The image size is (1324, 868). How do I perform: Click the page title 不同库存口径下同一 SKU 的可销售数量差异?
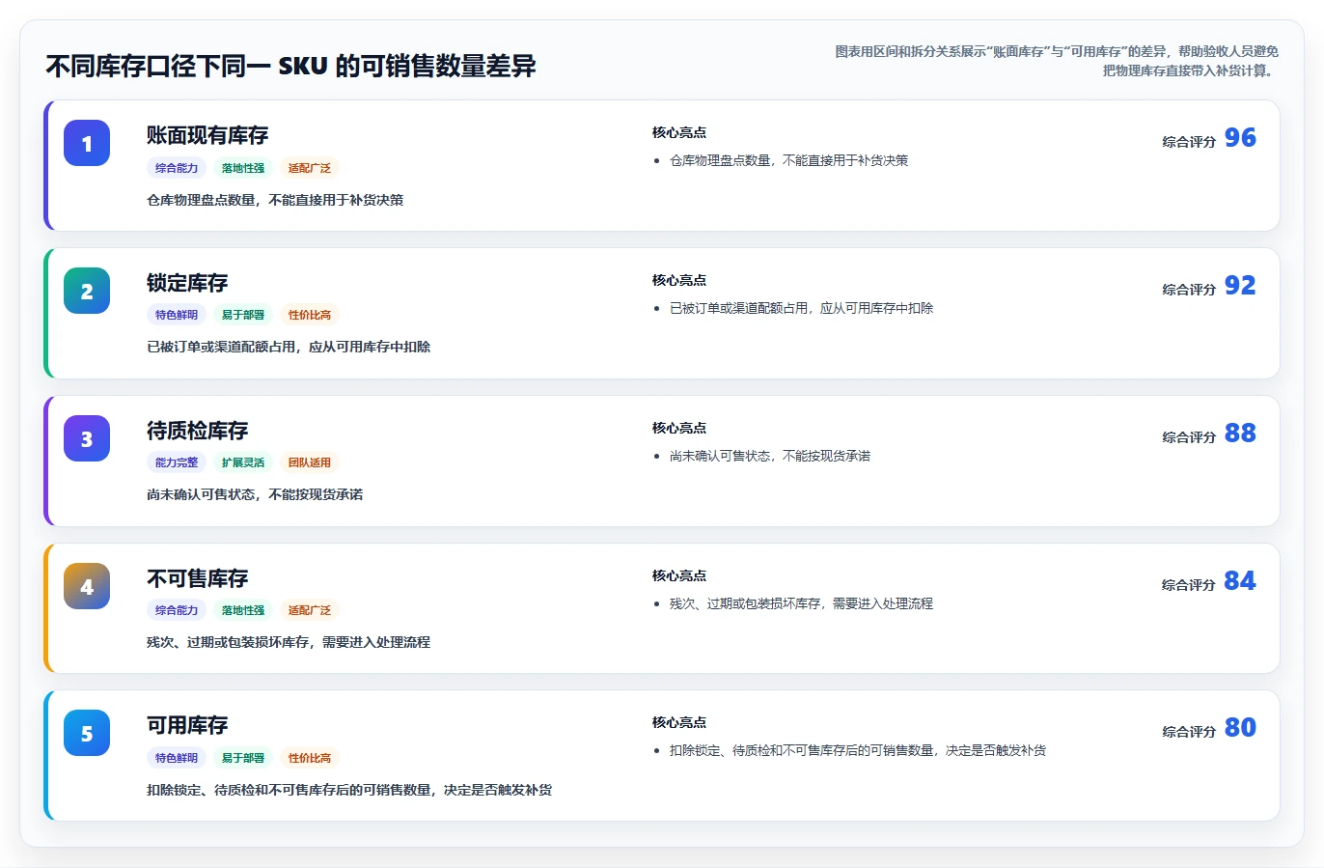(290, 67)
